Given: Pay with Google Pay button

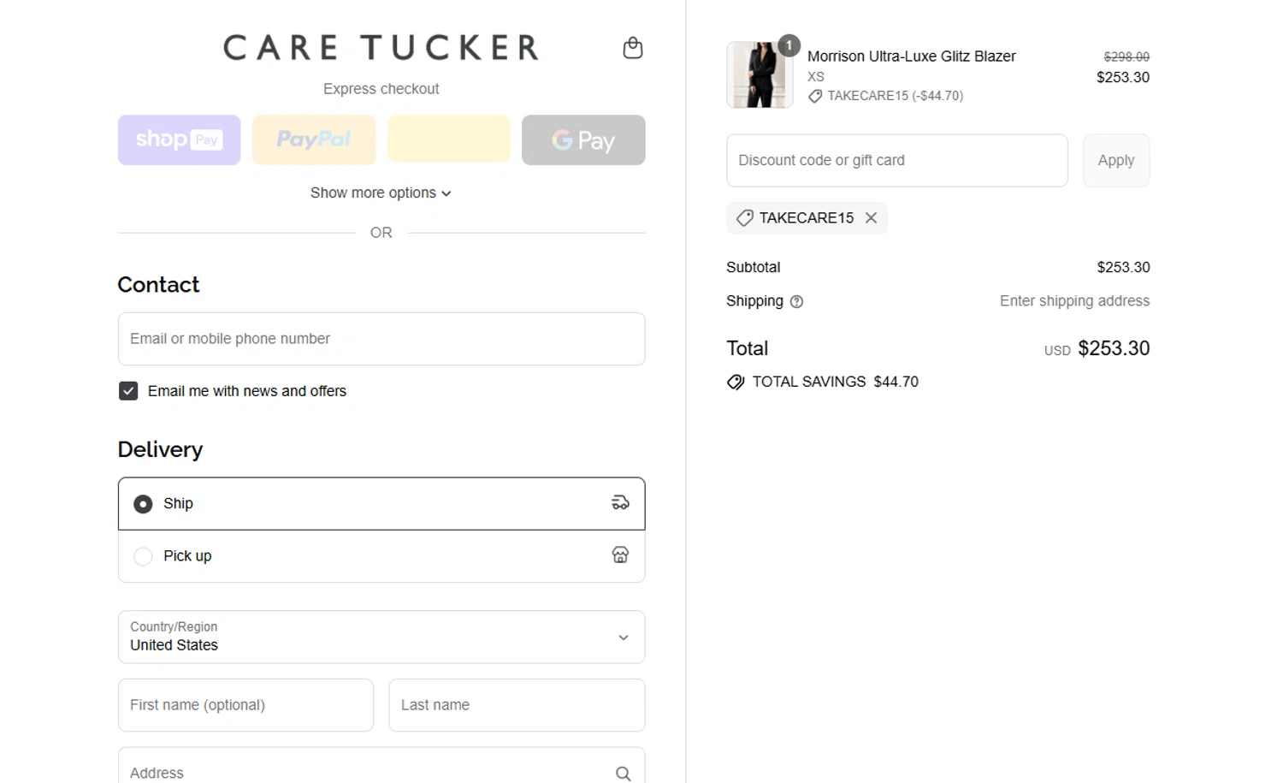Looking at the screenshot, I should coord(583,139).
